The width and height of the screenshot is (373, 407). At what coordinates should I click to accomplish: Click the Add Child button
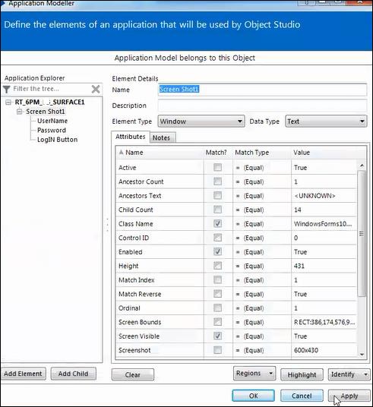pos(73,374)
